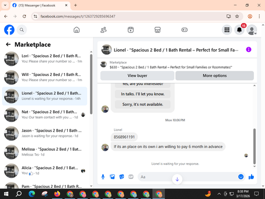
Task: Open the emoji picker in message box
Action: pos(241,177)
